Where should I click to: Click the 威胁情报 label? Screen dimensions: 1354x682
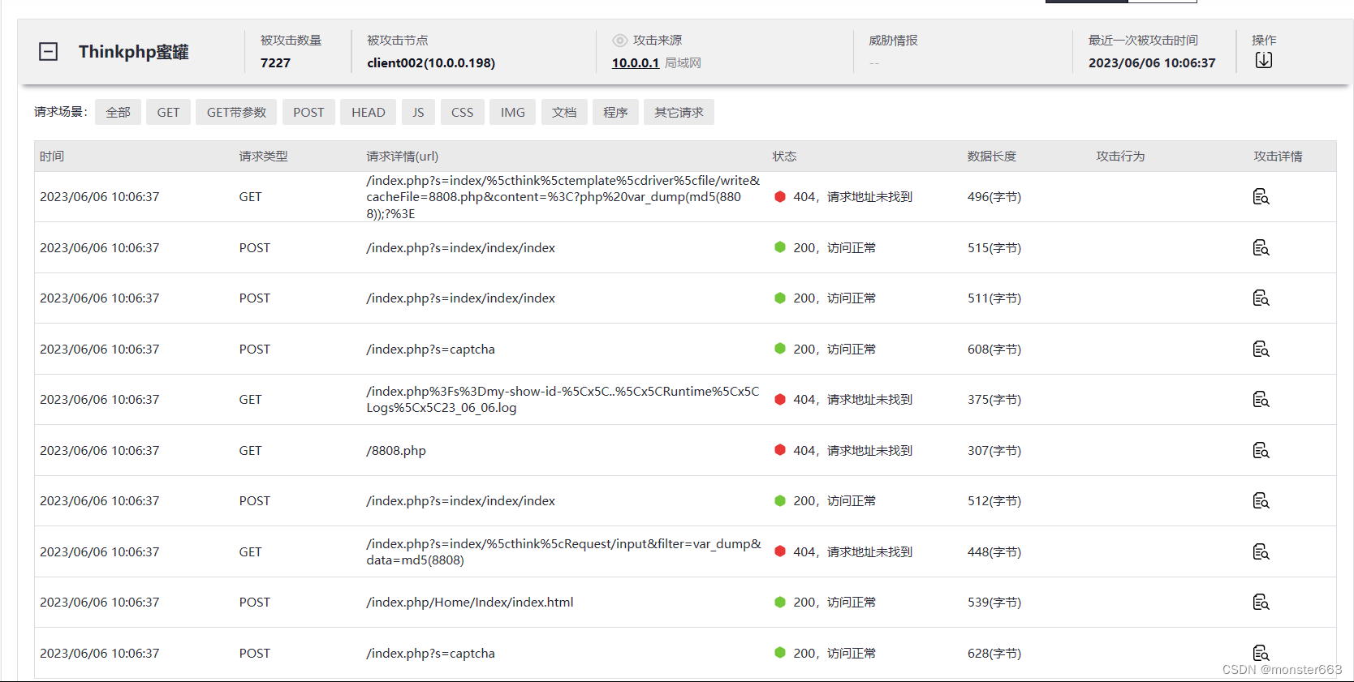(x=893, y=41)
